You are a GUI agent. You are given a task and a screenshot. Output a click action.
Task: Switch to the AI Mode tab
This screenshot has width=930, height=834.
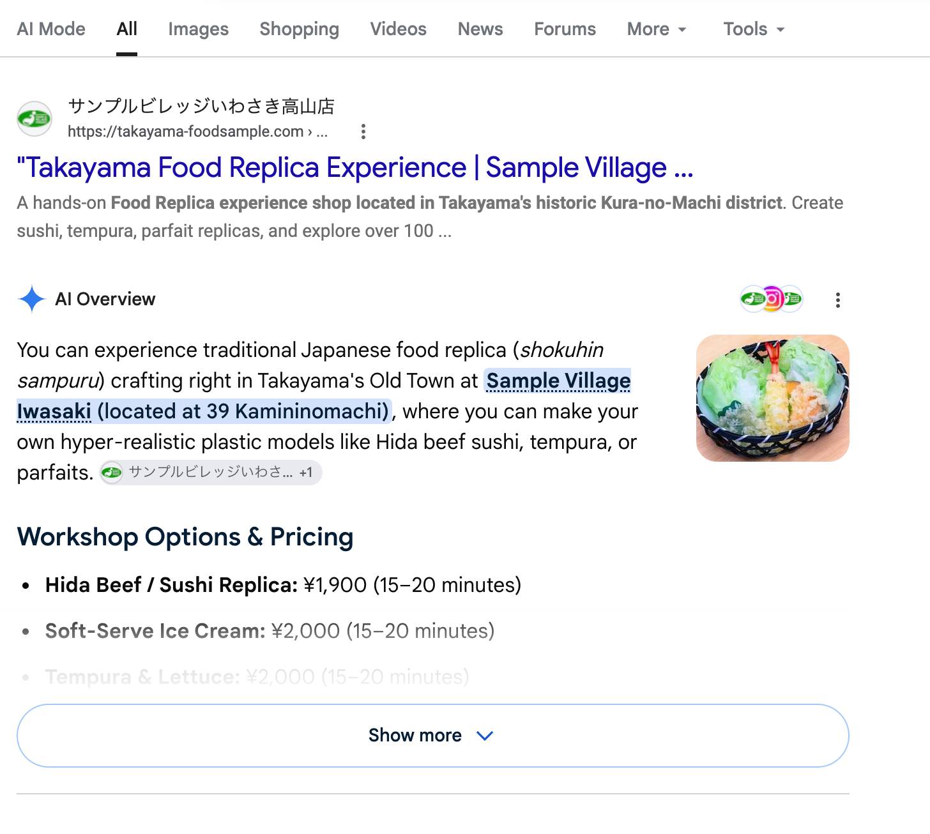(x=51, y=29)
